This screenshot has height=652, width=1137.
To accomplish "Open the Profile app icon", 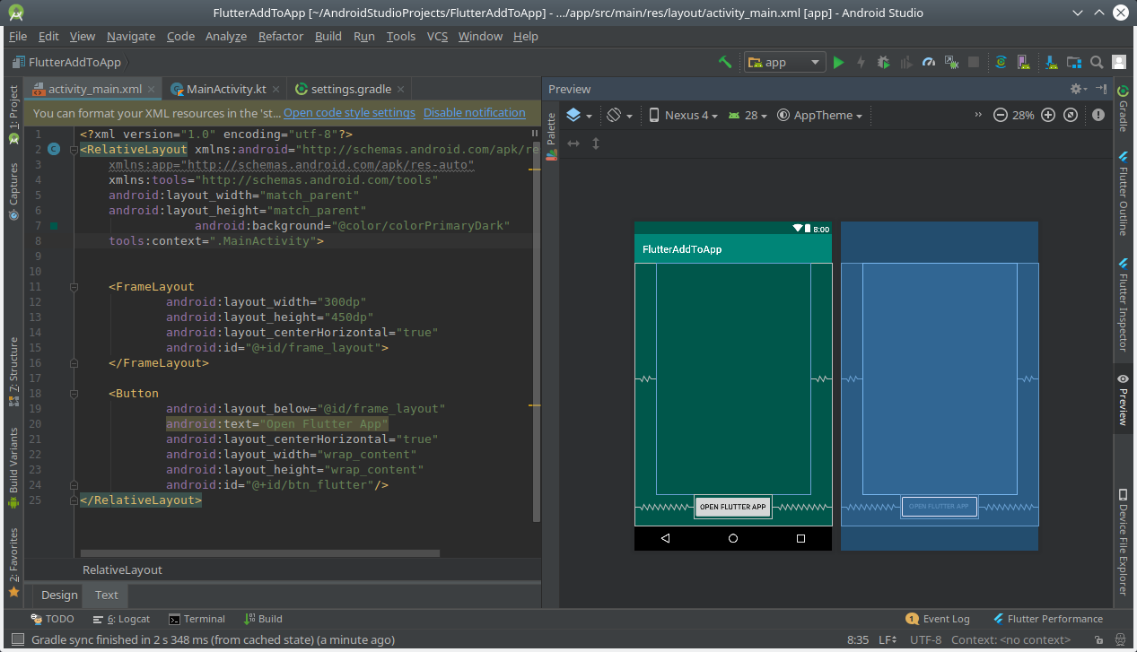I will pos(929,63).
